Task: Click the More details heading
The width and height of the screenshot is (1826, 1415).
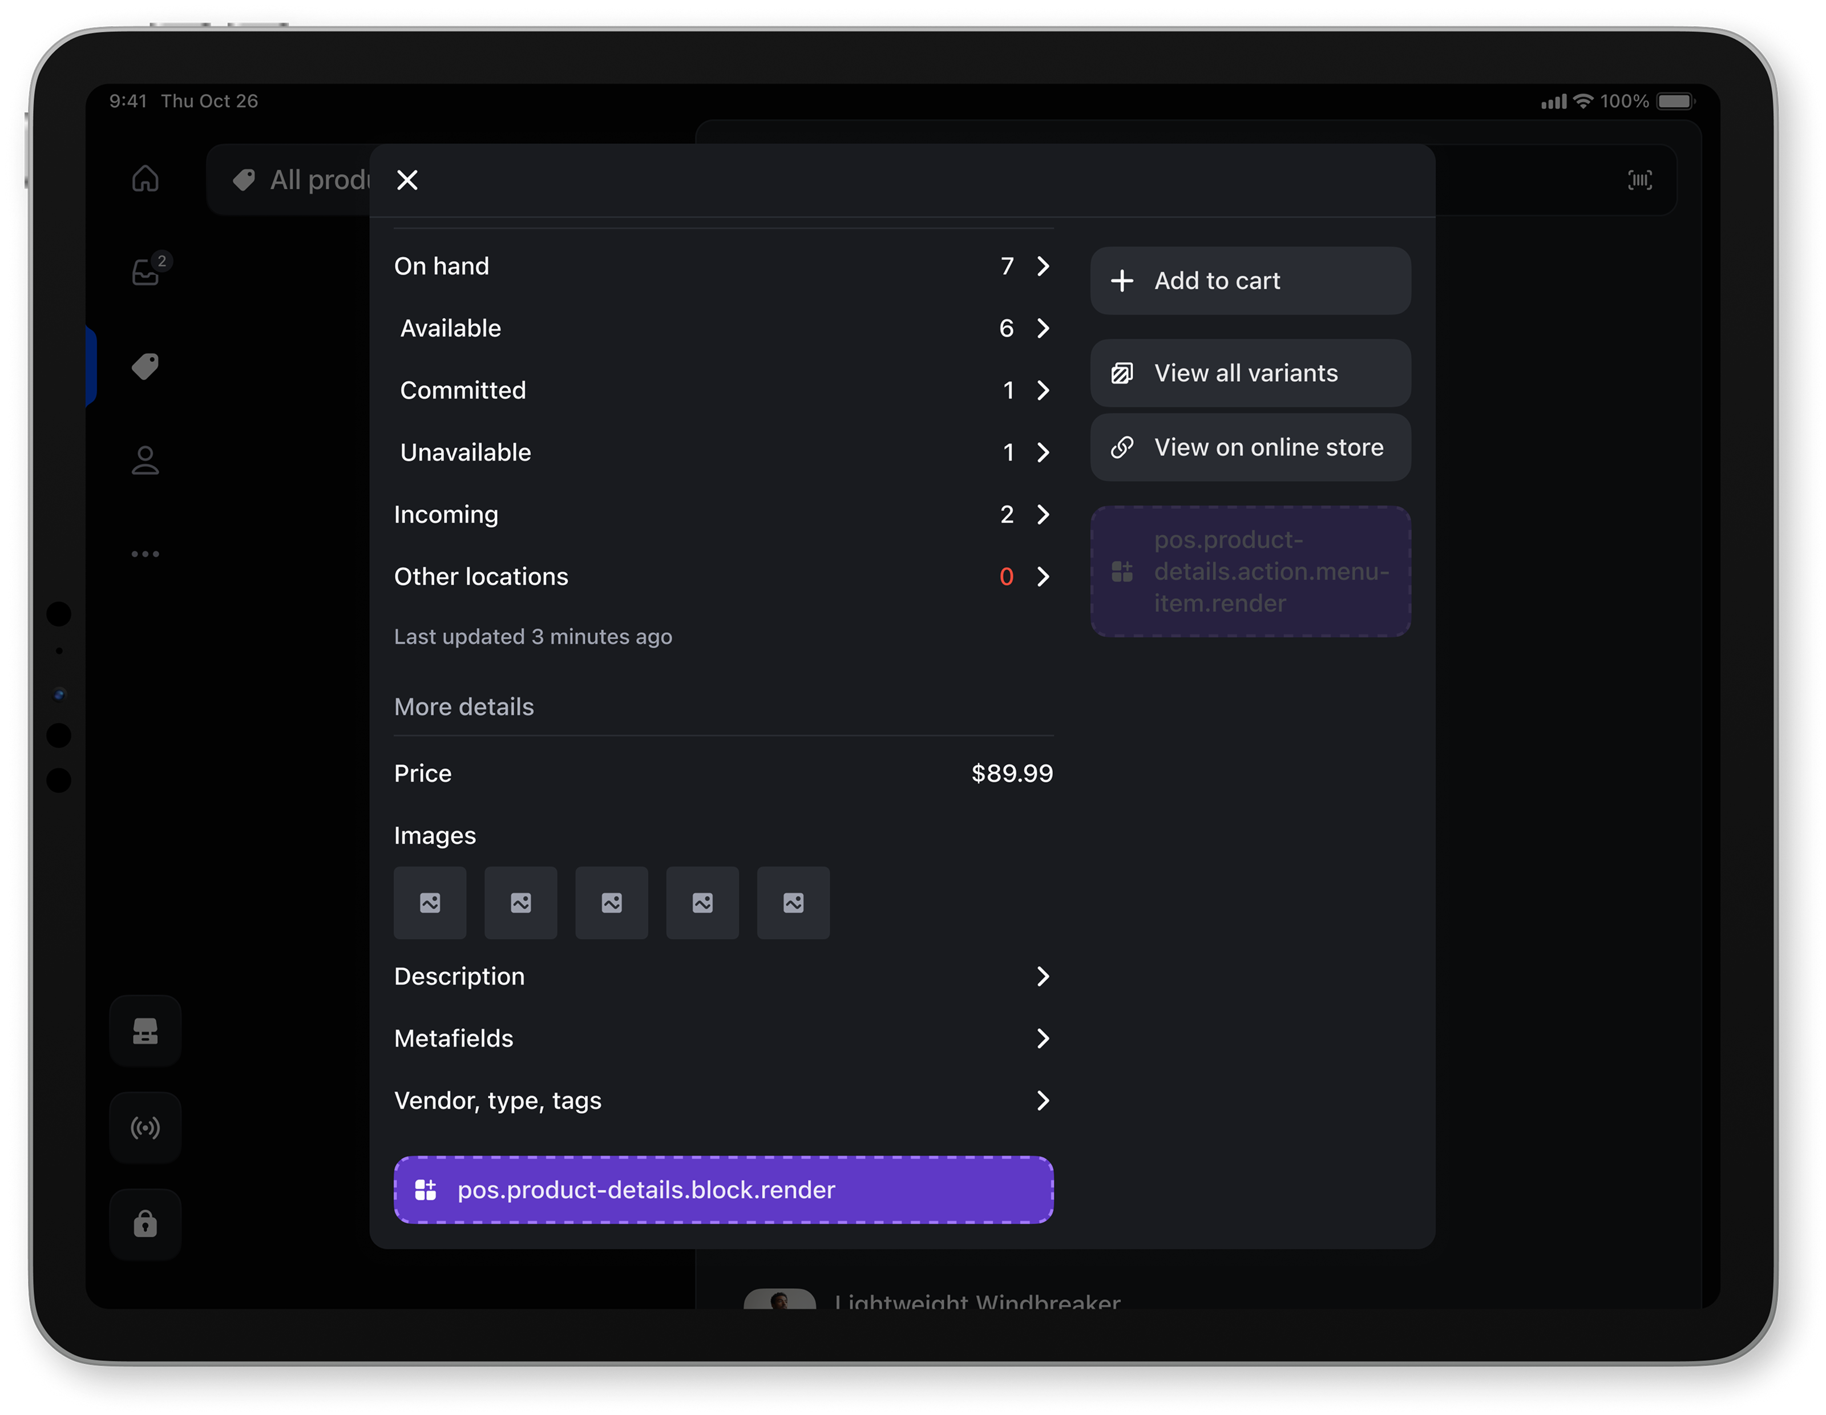Action: pos(463,706)
